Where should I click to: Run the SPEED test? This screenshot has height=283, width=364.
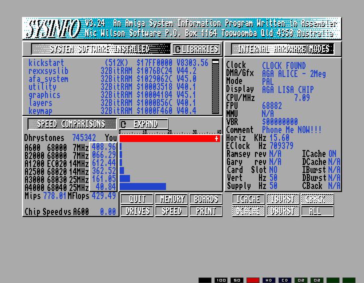[x=171, y=211]
